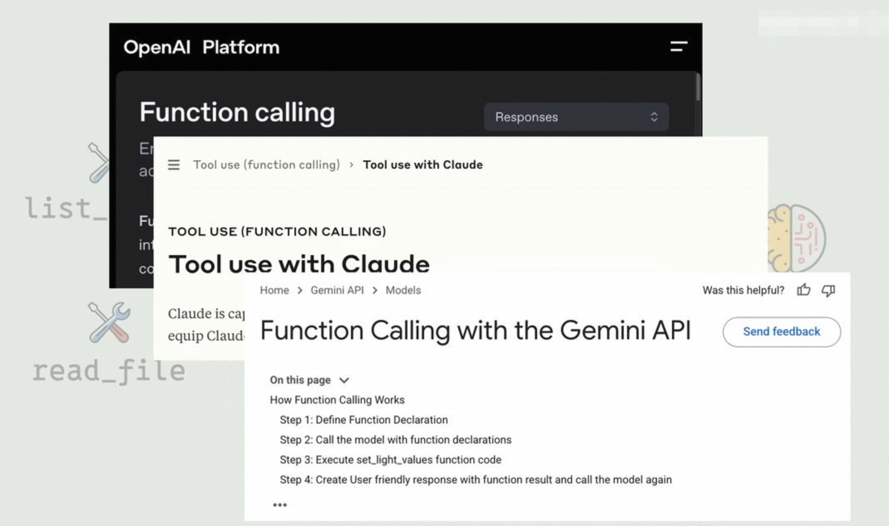
Task: Select Tool use with Claude breadcrumb
Action: click(x=423, y=165)
